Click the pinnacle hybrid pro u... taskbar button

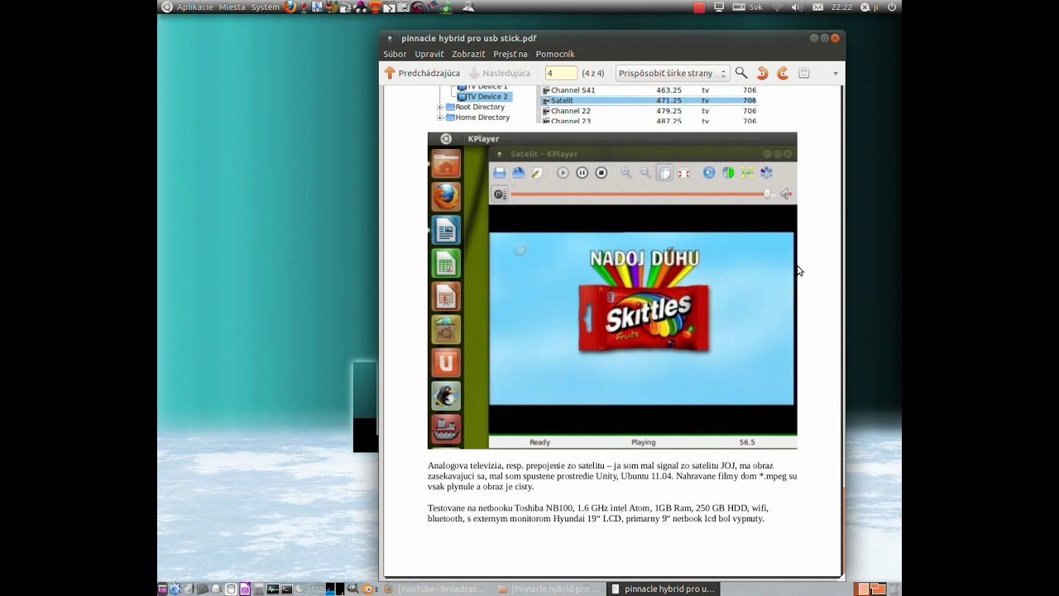coord(663,589)
